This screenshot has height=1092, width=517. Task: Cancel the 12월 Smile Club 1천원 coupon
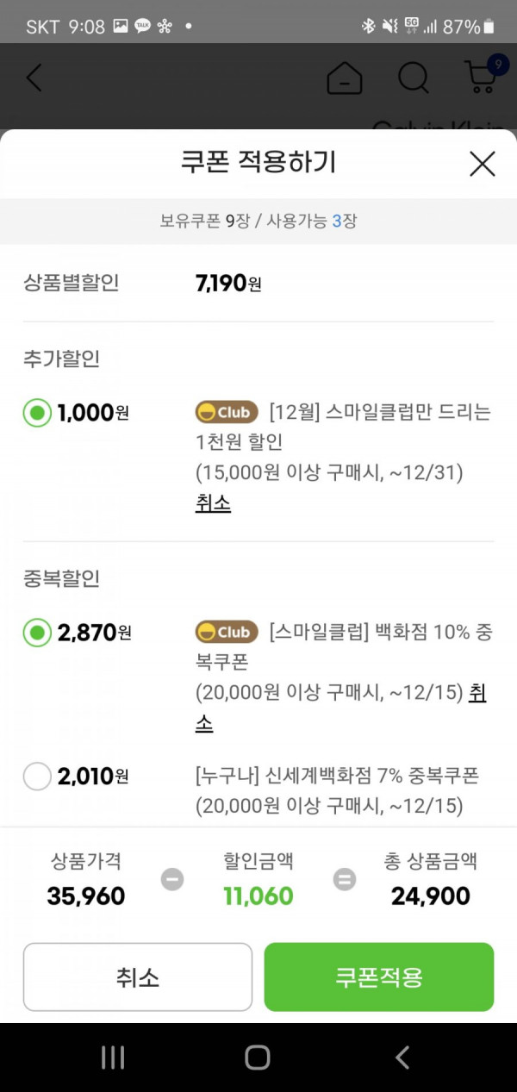213,503
